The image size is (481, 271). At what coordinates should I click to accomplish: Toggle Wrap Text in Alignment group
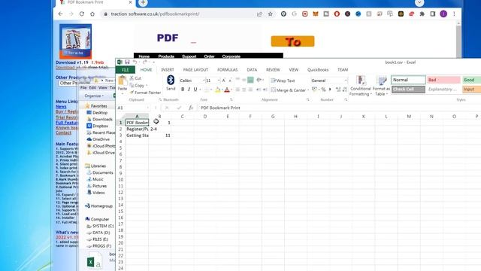coord(283,81)
